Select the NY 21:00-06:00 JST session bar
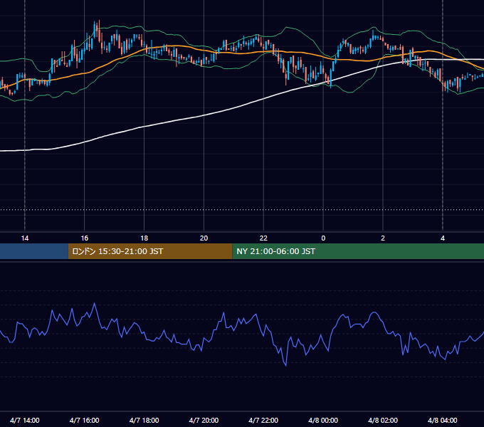 click(x=358, y=251)
